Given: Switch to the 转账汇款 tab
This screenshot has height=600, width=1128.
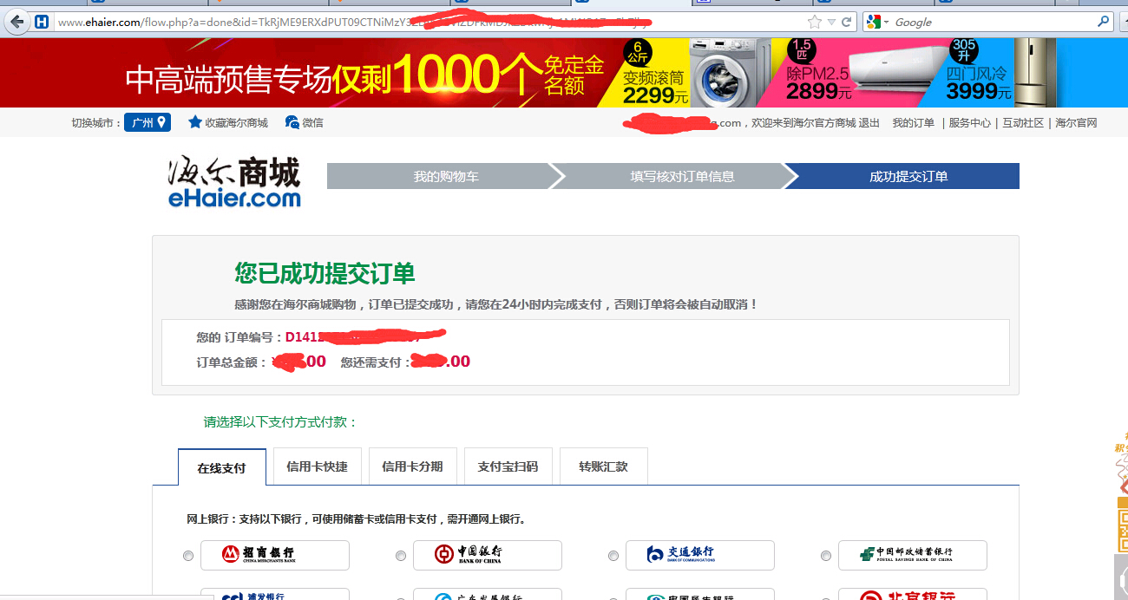Looking at the screenshot, I should [603, 466].
